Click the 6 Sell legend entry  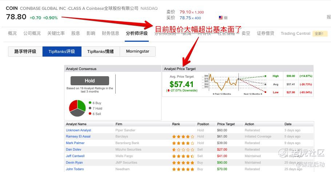click(x=95, y=114)
